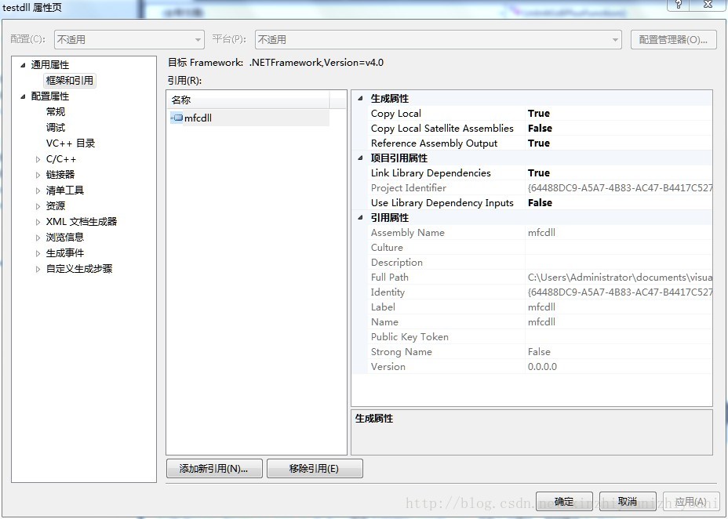Screen dimensions: 728x519
Task: Select the Label property row
Action: tap(540, 307)
